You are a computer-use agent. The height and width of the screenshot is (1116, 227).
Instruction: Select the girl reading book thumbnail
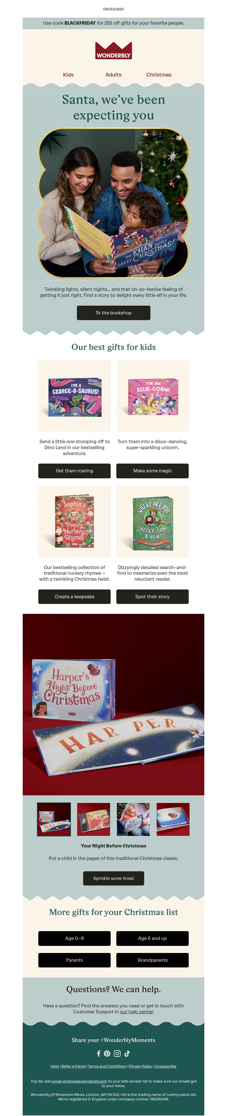coord(133,819)
